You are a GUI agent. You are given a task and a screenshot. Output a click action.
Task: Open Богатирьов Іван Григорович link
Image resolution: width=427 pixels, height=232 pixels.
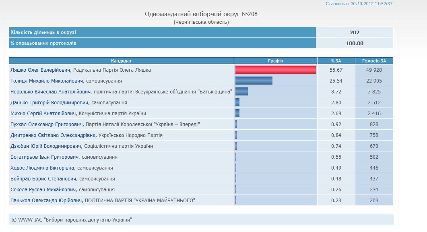[x=45, y=157]
